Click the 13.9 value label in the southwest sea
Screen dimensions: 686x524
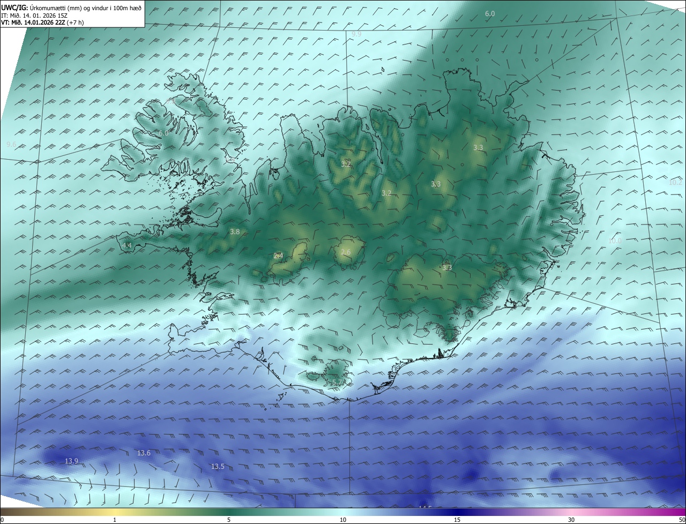[x=71, y=461]
